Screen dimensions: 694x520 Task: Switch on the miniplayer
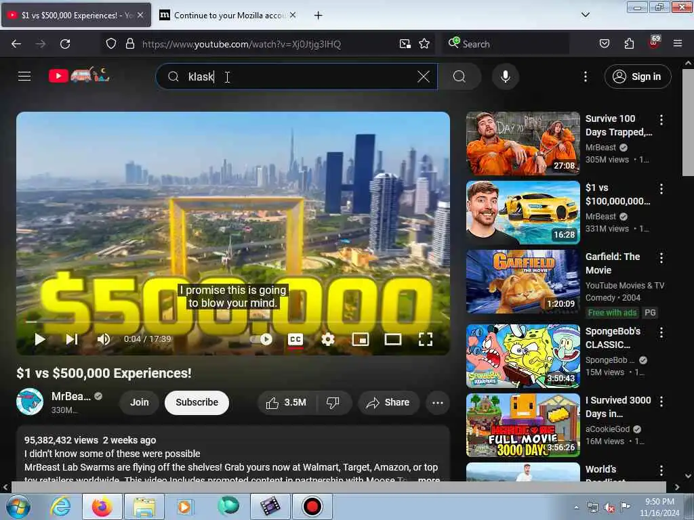coord(361,339)
